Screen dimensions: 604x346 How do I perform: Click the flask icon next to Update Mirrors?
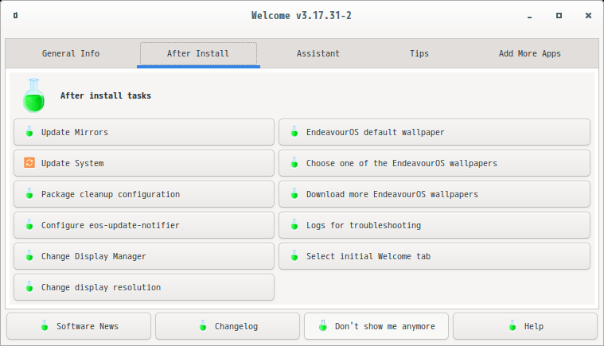(x=29, y=131)
